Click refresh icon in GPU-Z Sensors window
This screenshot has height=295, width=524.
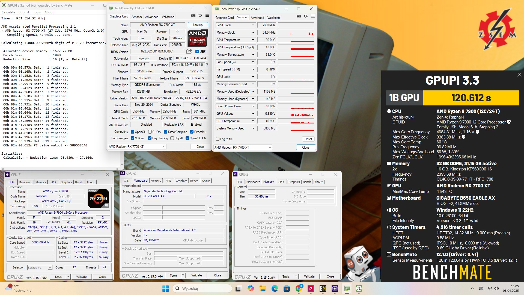pos(306,16)
